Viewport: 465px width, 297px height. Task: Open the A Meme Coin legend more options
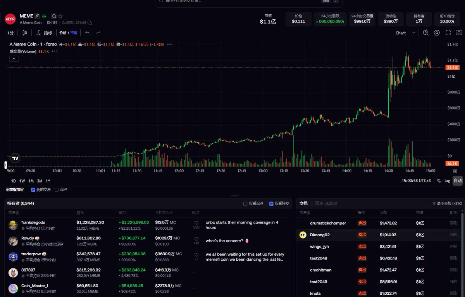point(170,44)
